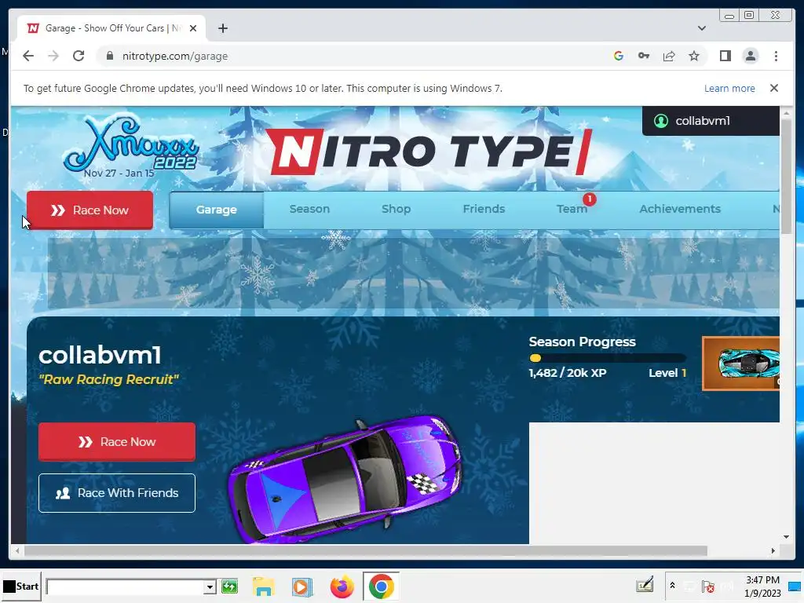Share this page via share icon

click(669, 56)
